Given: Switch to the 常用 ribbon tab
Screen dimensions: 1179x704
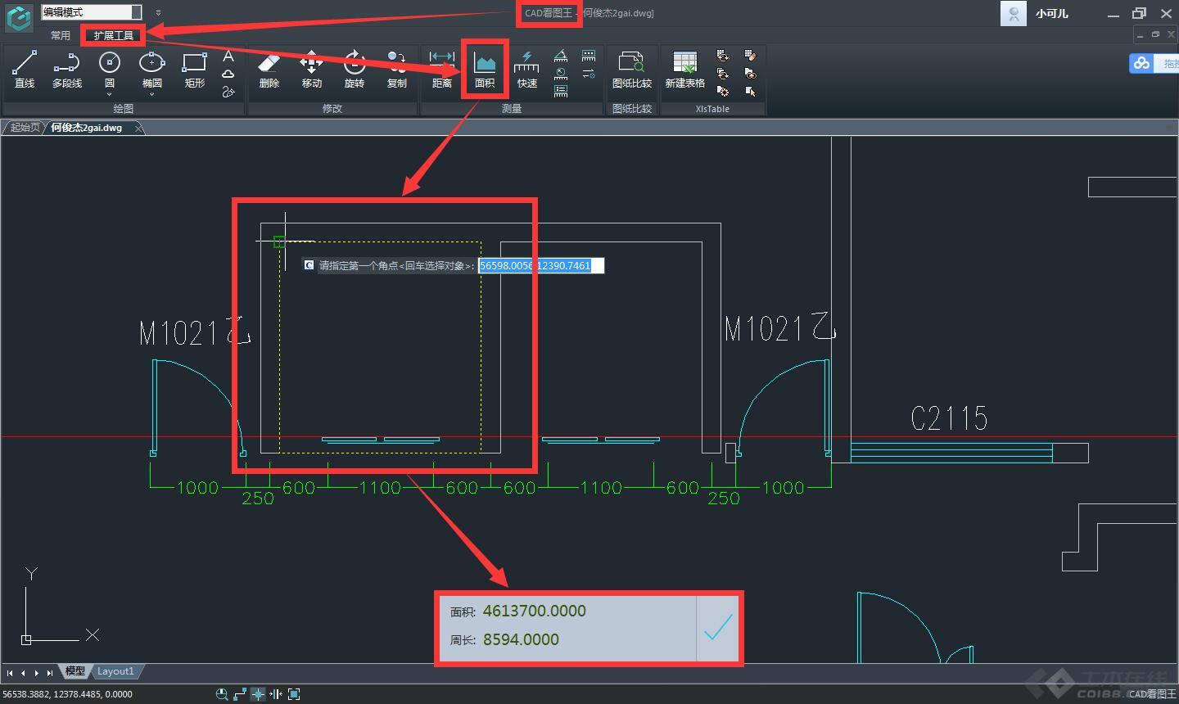Looking at the screenshot, I should pos(61,35).
